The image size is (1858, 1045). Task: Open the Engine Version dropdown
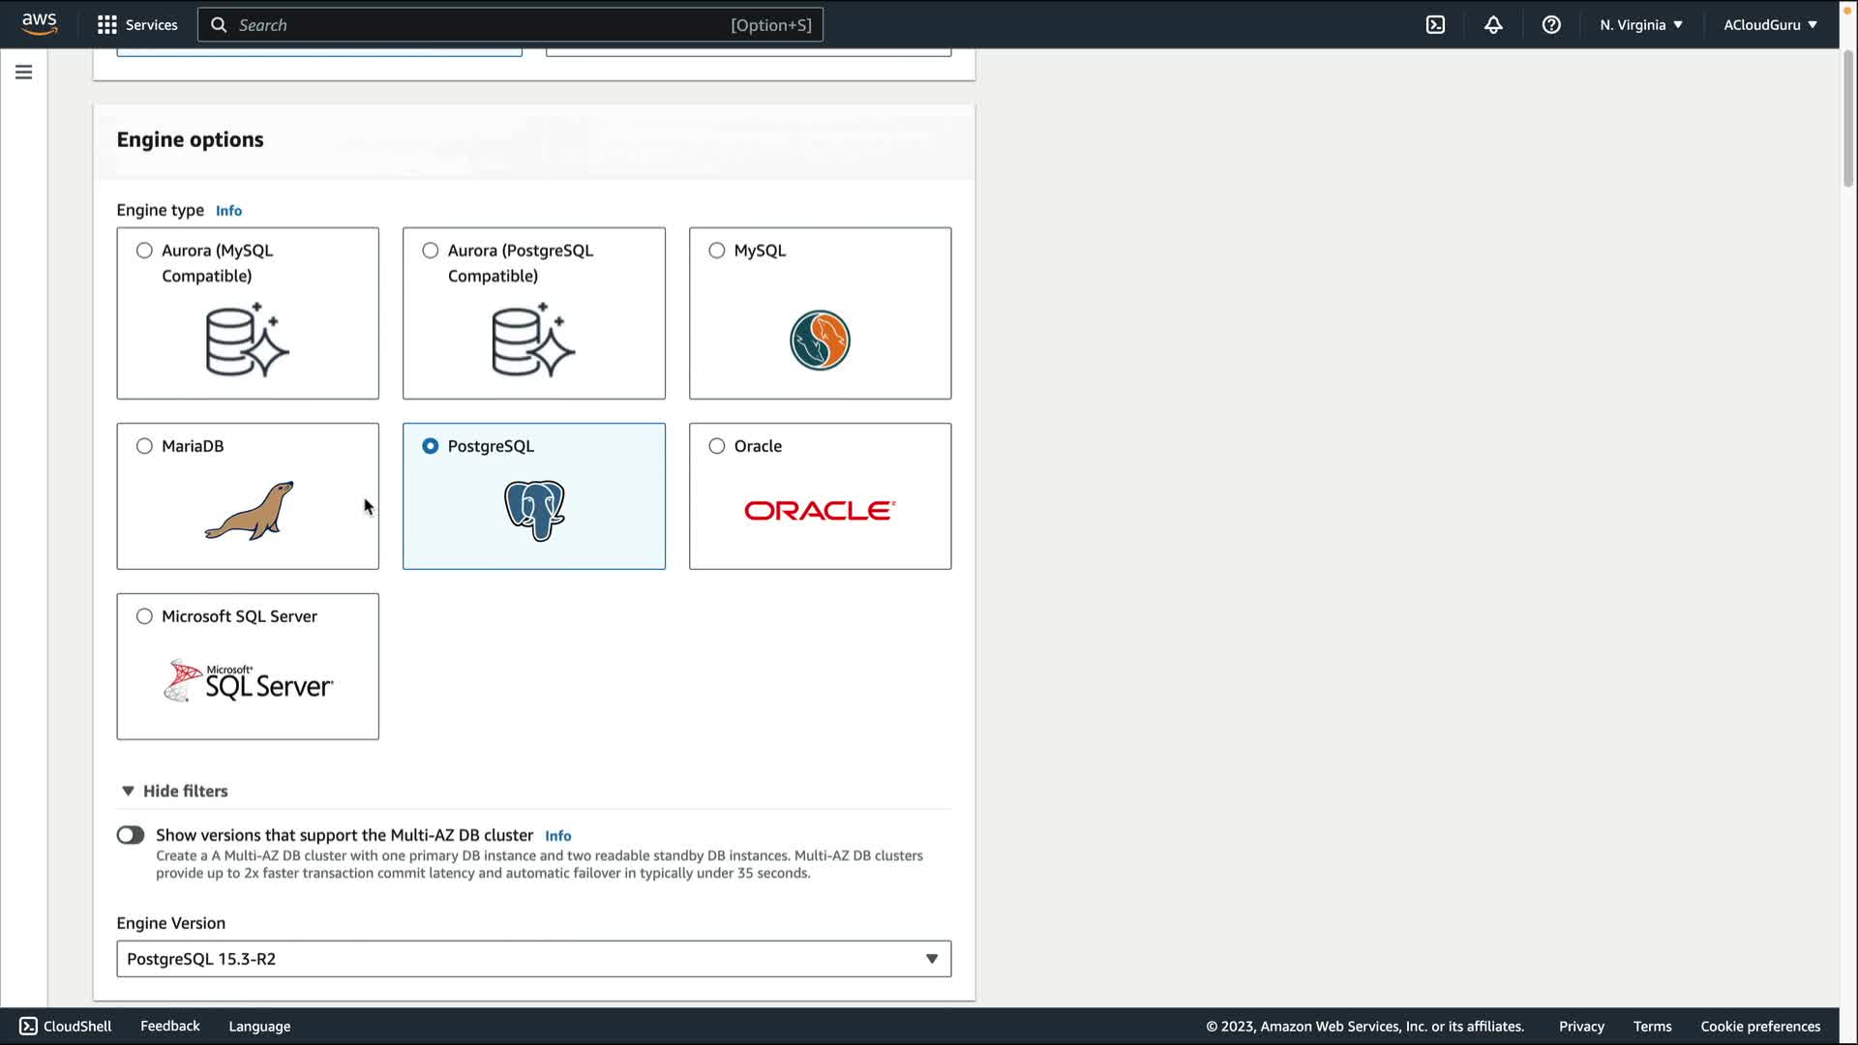pyautogui.click(x=533, y=959)
